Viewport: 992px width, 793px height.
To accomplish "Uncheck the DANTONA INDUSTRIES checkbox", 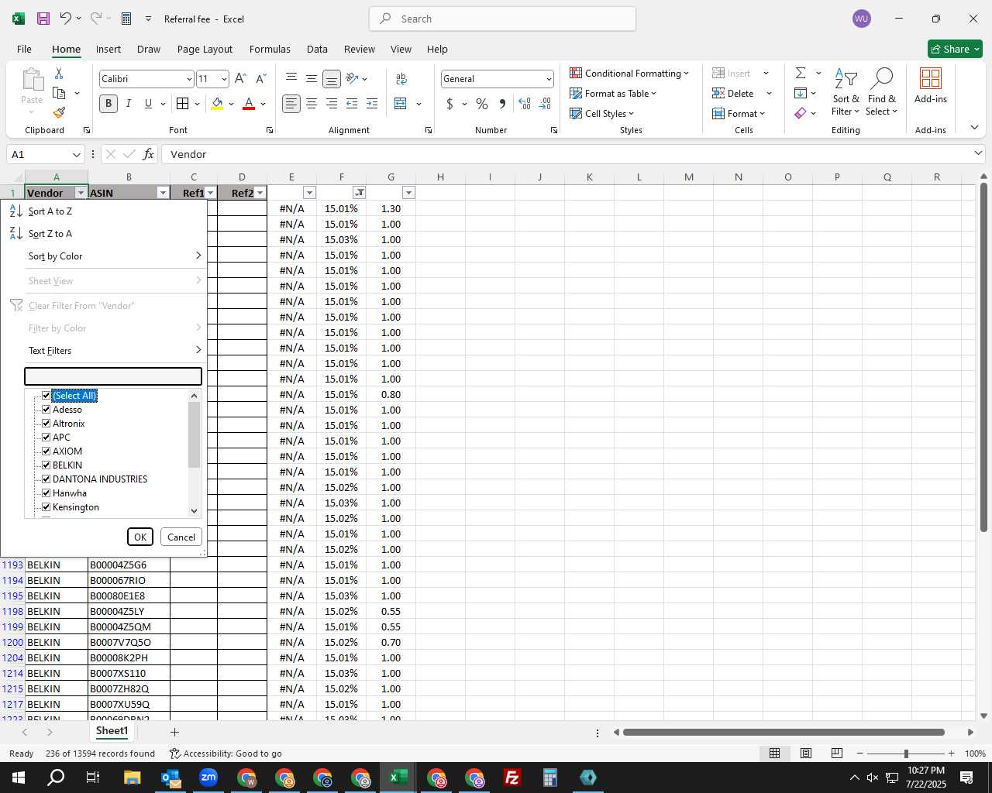I will 46,479.
